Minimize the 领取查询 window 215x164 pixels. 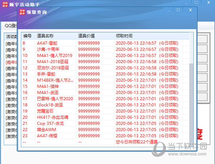click(168, 10)
